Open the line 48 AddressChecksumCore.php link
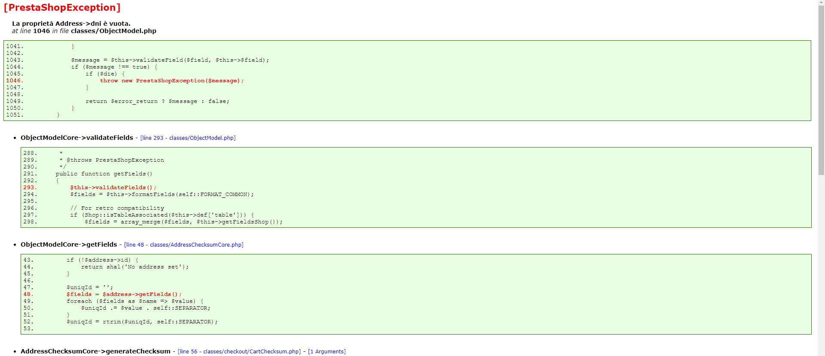The image size is (825, 356). pyautogui.click(x=184, y=245)
